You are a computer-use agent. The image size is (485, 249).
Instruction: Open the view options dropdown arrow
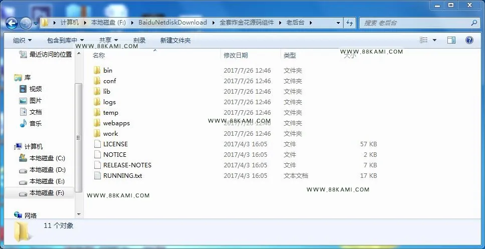(x=434, y=40)
